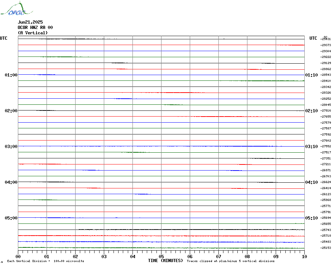This screenshot has height=266, width=333.
Task: Click the '04:10' time label
Action: tap(312, 182)
